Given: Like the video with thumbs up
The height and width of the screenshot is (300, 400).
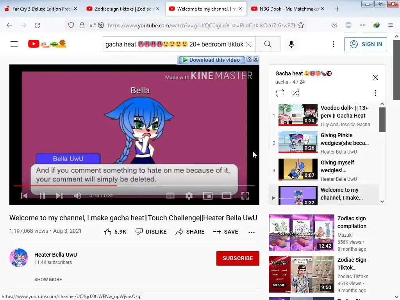Looking at the screenshot, I should click(115, 232).
